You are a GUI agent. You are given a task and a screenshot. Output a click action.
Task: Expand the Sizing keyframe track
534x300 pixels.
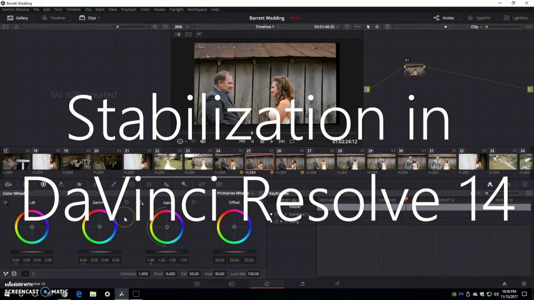[286, 222]
